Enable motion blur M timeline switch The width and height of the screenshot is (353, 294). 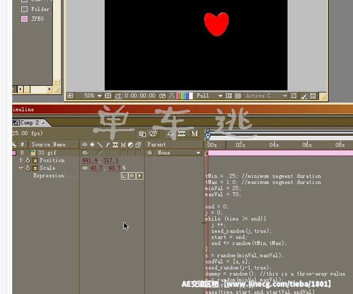coord(195,134)
